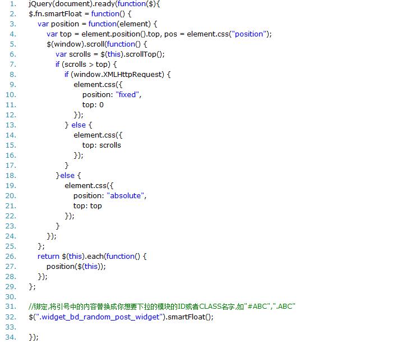
Task: Click the 'if (scrolls > top) {' line
Action: coord(86,65)
